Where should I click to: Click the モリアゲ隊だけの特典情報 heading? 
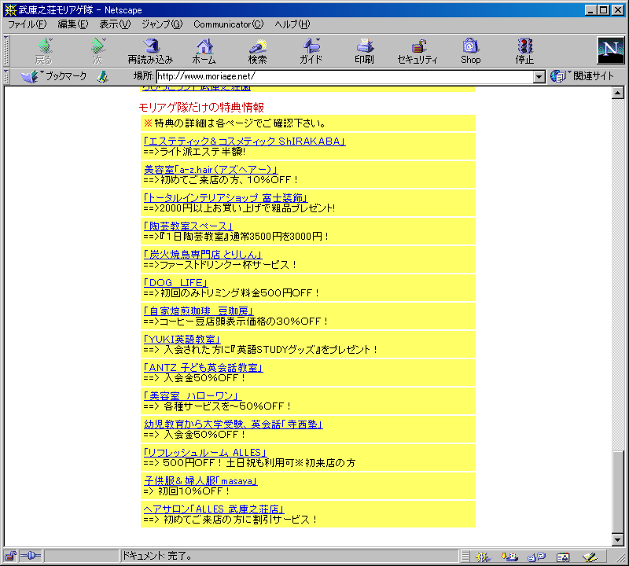tap(201, 107)
